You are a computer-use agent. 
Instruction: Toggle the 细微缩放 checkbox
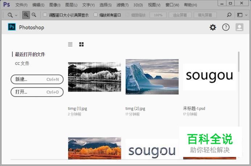[x=127, y=15]
